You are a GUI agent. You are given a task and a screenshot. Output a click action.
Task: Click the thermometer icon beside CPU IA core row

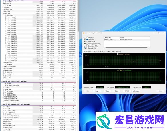(4, 108)
